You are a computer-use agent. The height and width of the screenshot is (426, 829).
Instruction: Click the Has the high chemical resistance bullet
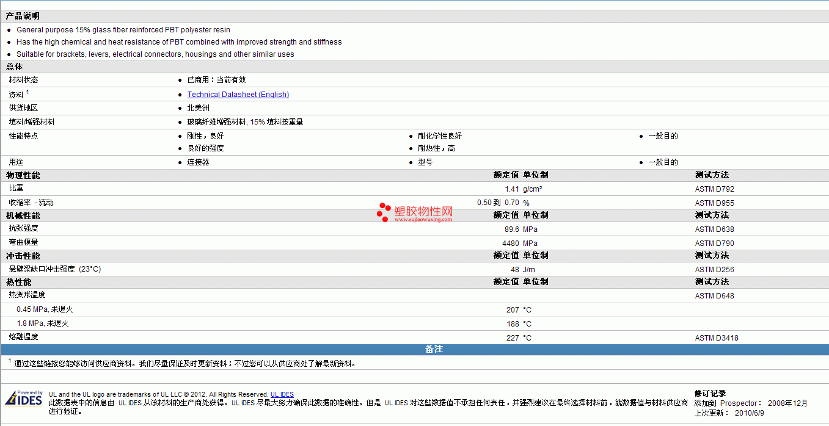(x=179, y=42)
